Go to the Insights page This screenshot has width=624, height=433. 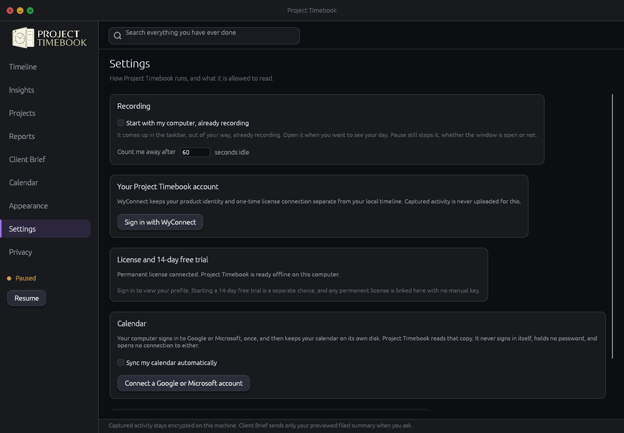tap(46, 90)
